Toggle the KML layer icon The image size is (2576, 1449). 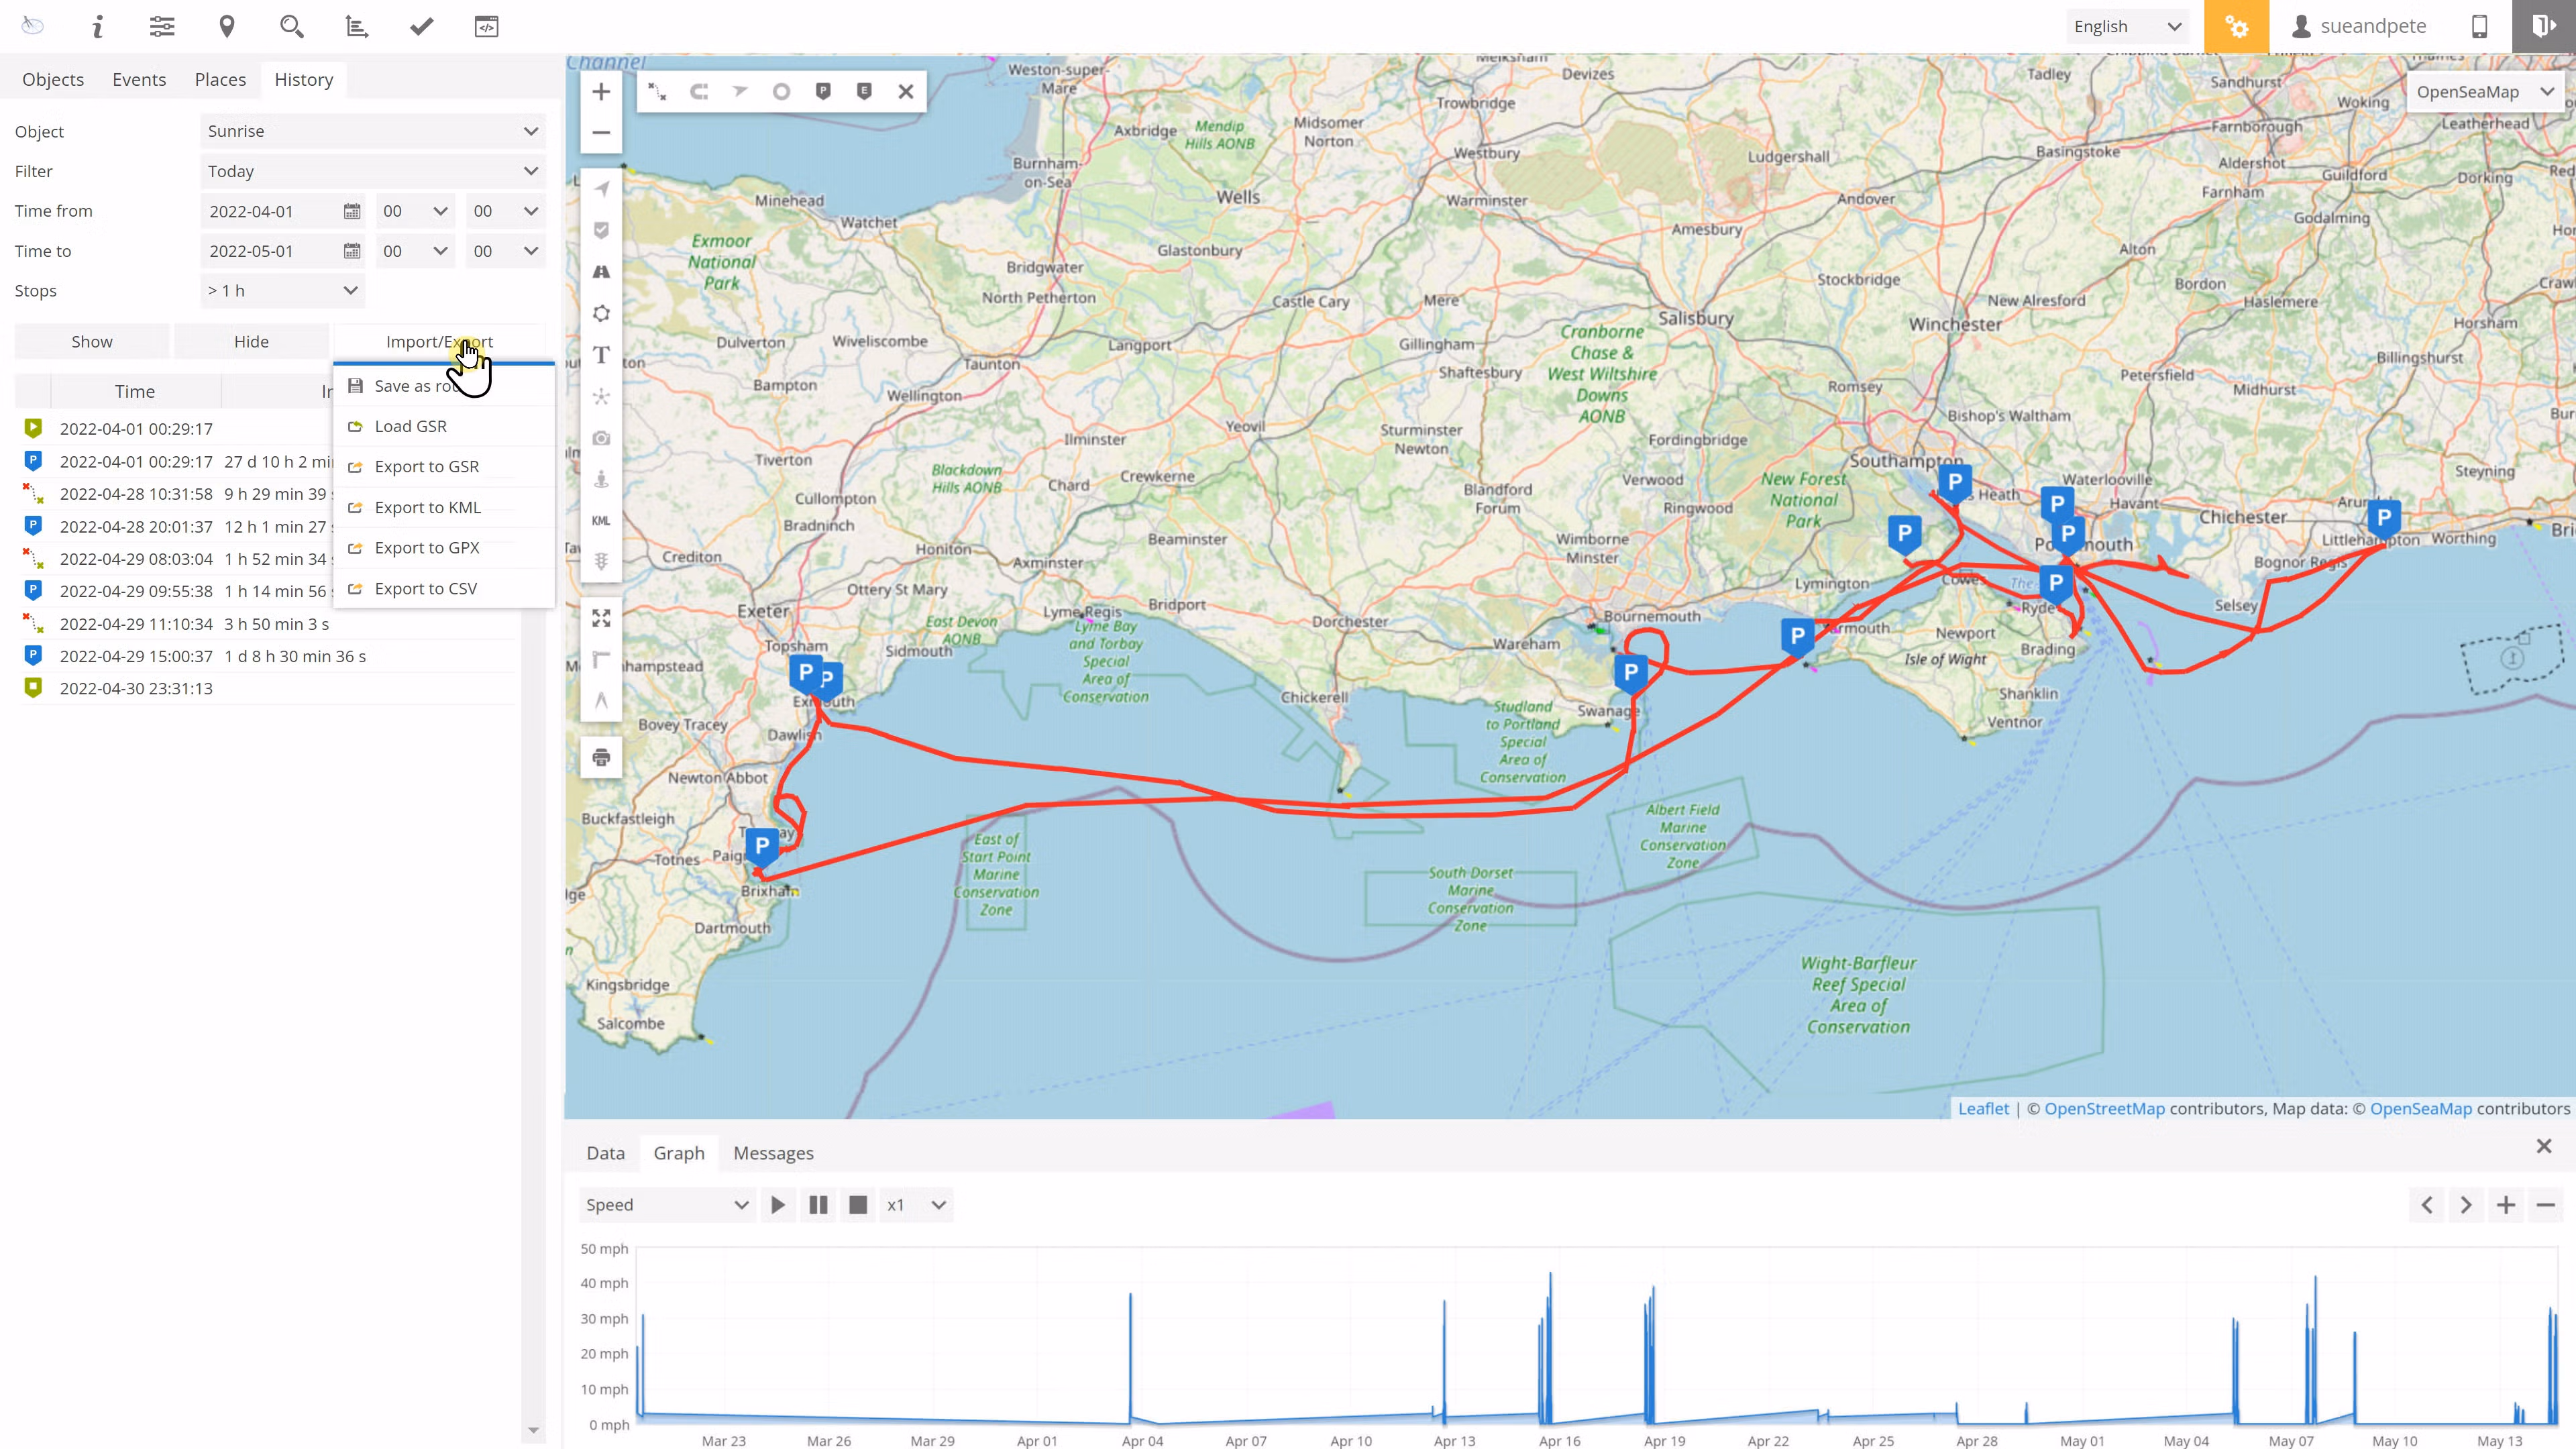[601, 520]
